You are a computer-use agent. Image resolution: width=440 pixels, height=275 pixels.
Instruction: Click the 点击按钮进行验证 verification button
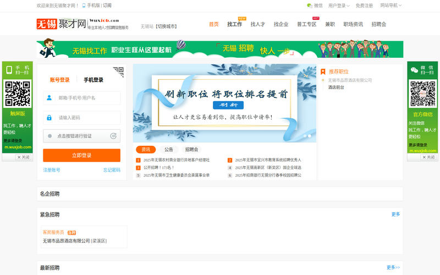81,136
